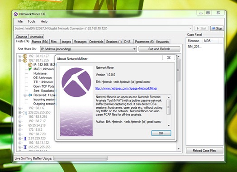Click OK in the About NetworkMiner dialog
This screenshot has width=237, height=172.
[x=161, y=133]
